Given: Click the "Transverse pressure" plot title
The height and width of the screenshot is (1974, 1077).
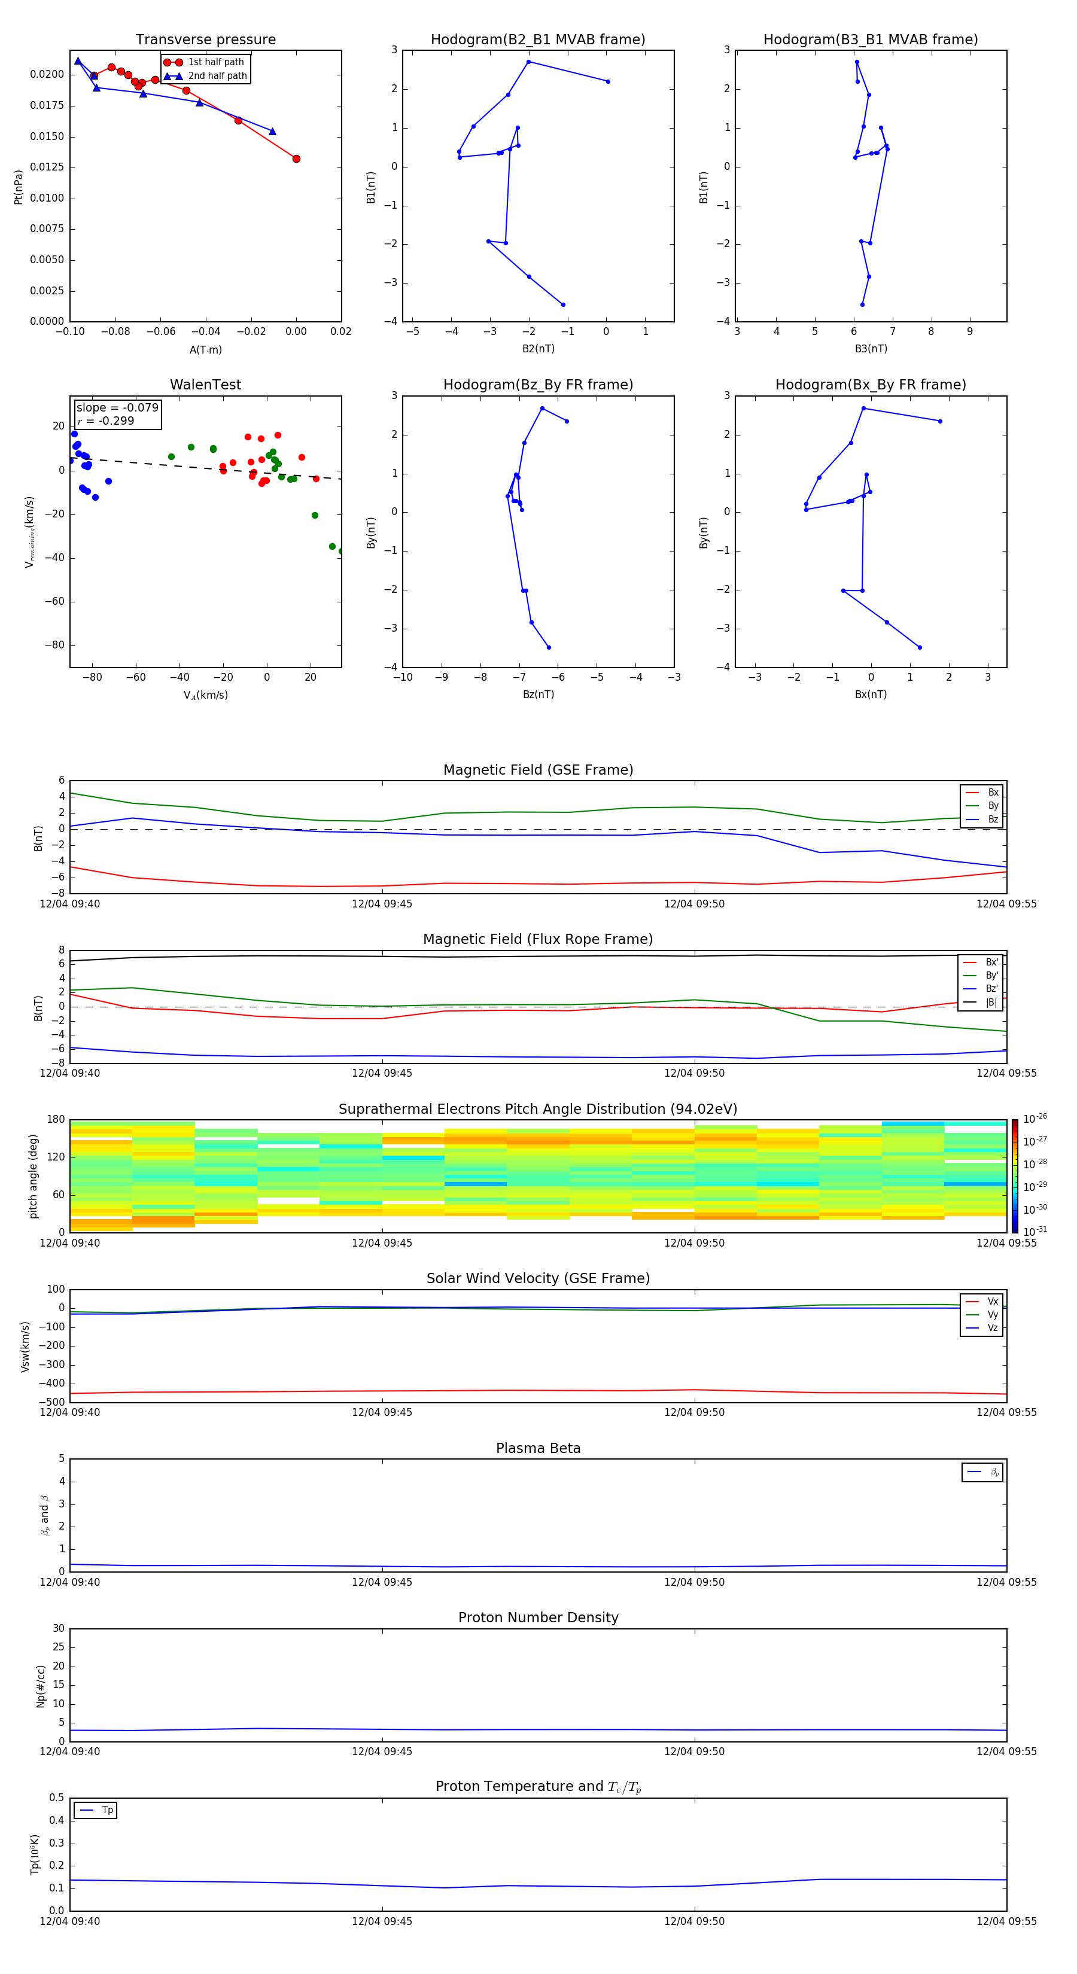Looking at the screenshot, I should 205,40.
